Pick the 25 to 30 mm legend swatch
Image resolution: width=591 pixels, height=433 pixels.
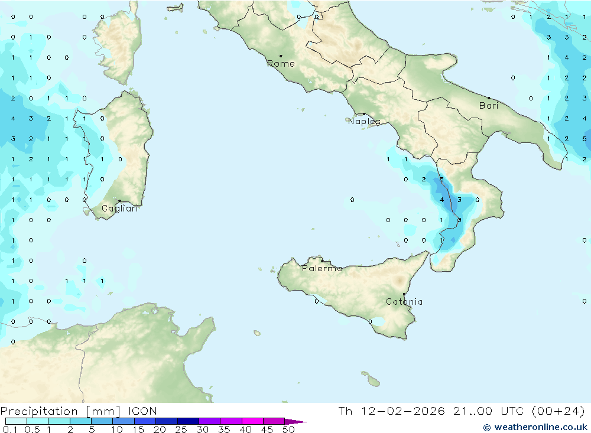188,421
